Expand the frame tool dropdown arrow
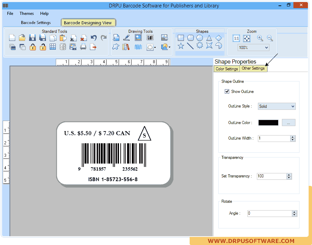The image size is (312, 245). [155, 47]
